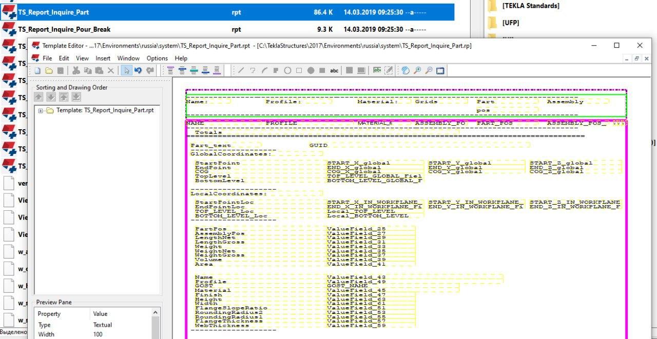
Task: Expand the Template TS_Report_Inquire_Part.rpt tree node
Action: [x=41, y=110]
